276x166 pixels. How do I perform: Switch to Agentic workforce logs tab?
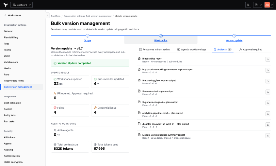(192, 49)
